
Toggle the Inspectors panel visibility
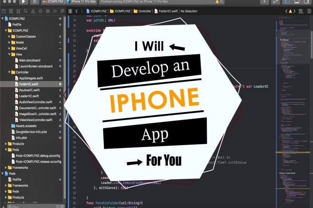pyautogui.click(x=306, y=2)
